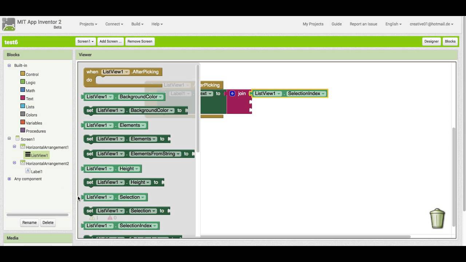Switch to the Blocks view
Image resolution: width=466 pixels, height=262 pixels.
pyautogui.click(x=450, y=41)
